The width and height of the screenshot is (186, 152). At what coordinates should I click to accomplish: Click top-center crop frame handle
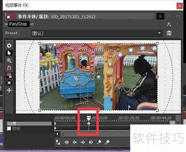click(99, 43)
